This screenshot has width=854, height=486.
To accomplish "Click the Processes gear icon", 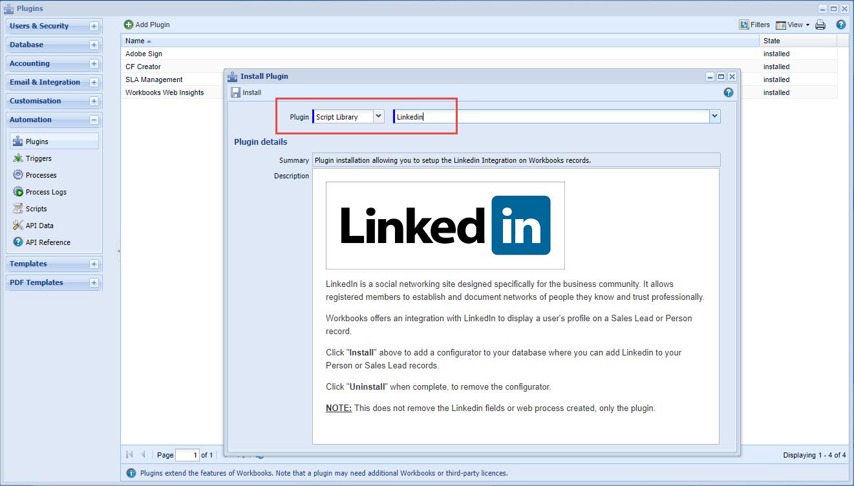I will point(18,175).
